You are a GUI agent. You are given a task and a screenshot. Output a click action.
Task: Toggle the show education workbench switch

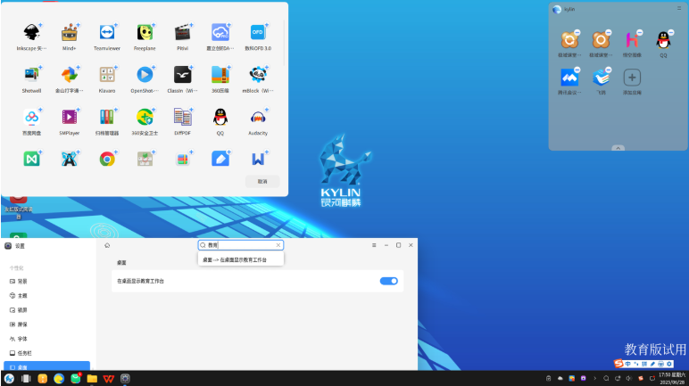[388, 281]
